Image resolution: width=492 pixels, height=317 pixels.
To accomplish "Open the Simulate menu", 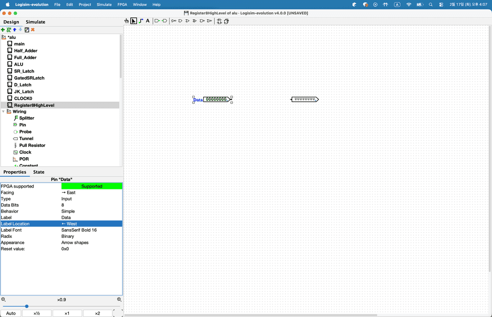I will (x=104, y=4).
